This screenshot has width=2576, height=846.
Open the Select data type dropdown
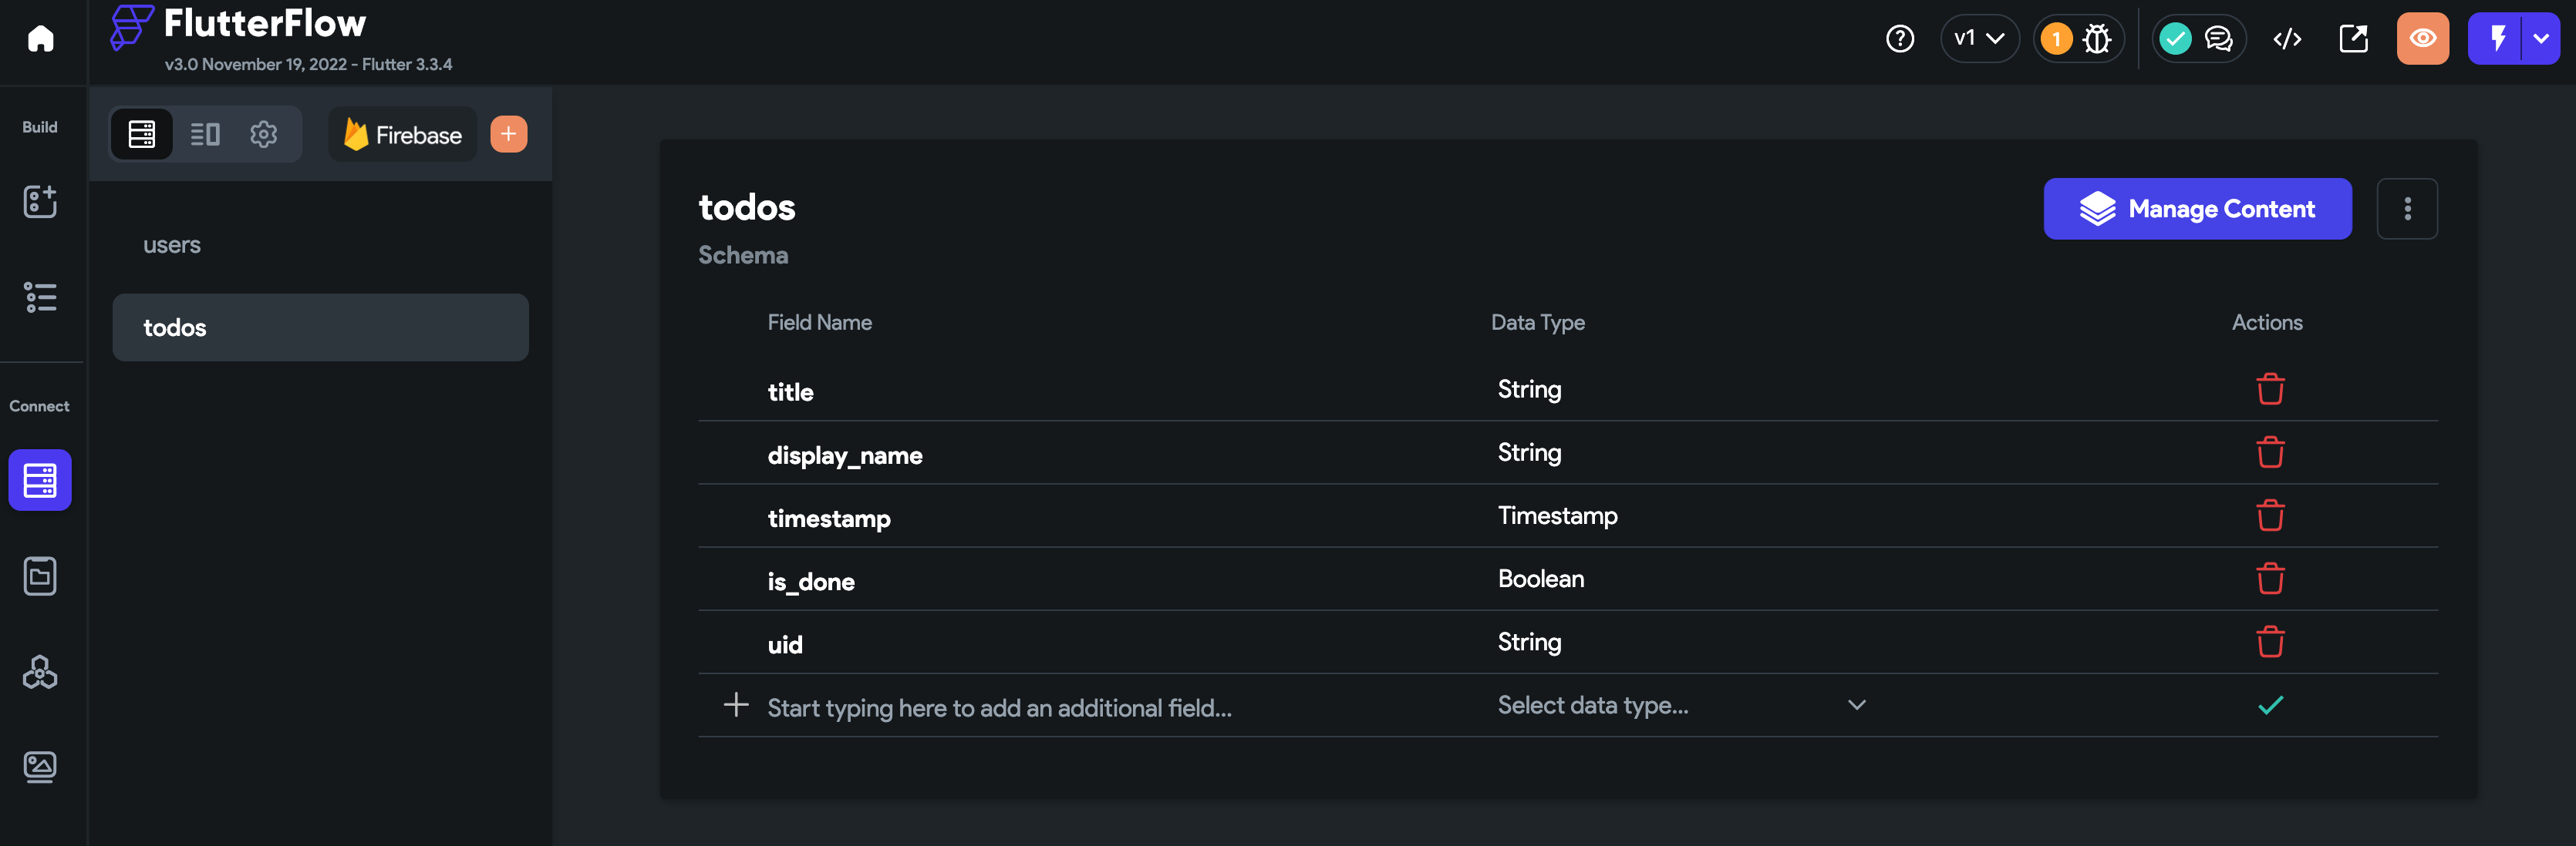click(1681, 705)
